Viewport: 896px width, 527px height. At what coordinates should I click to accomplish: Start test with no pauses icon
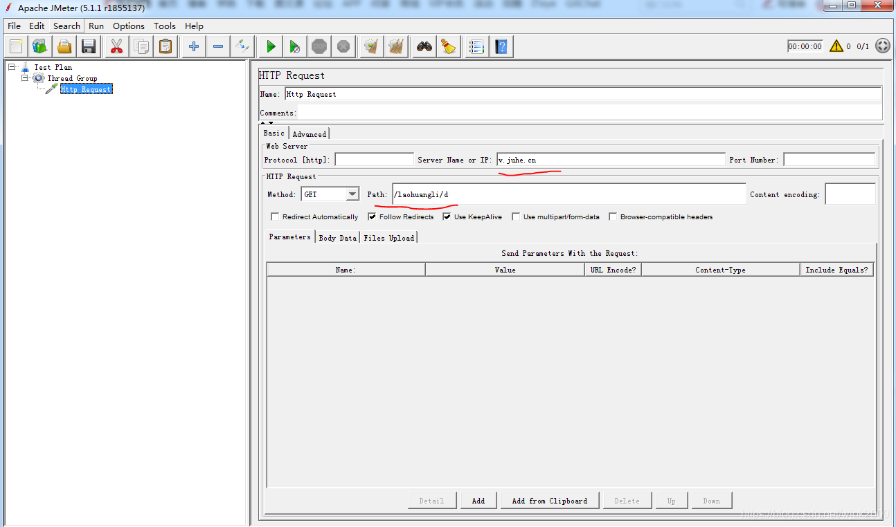(295, 46)
